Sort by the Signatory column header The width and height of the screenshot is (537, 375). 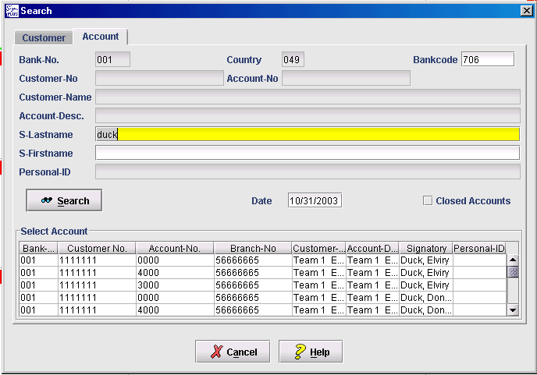coord(426,248)
